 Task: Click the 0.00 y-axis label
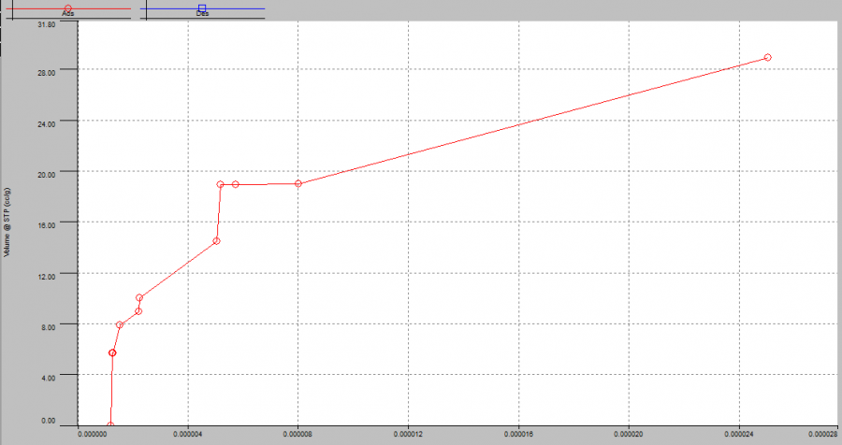pyautogui.click(x=49, y=421)
